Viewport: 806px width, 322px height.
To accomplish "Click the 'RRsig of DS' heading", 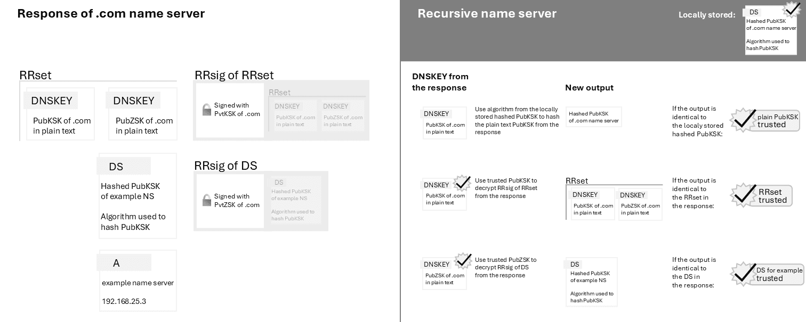I will [x=225, y=166].
